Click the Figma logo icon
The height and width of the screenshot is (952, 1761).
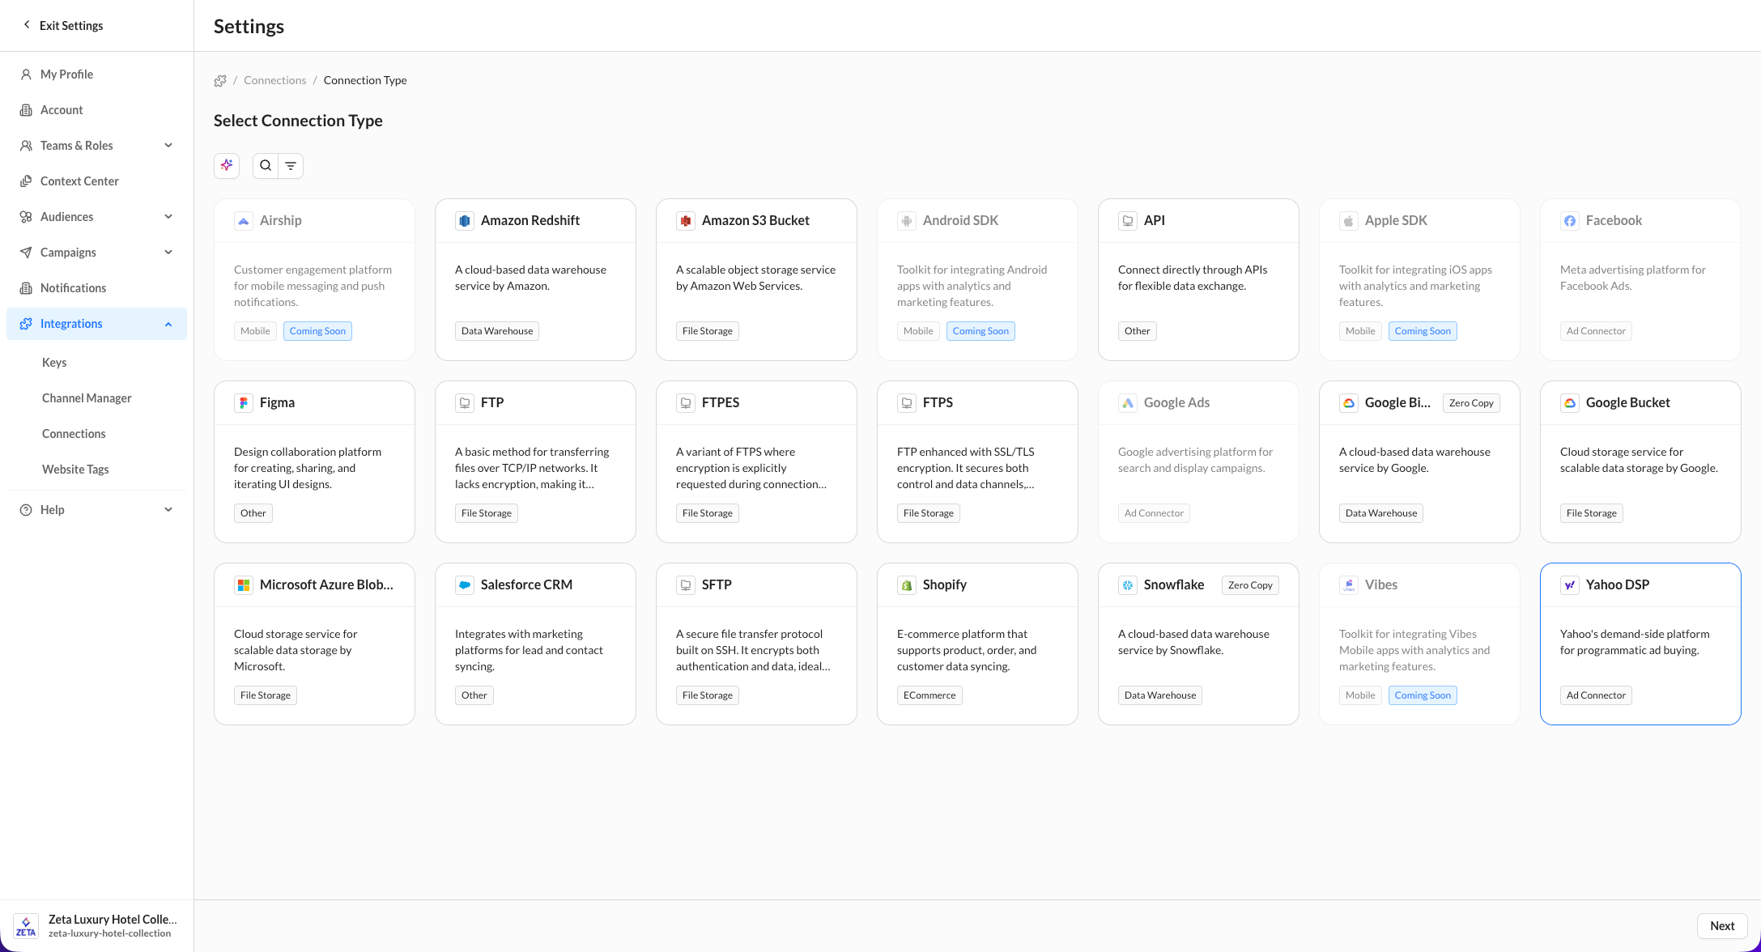click(244, 403)
